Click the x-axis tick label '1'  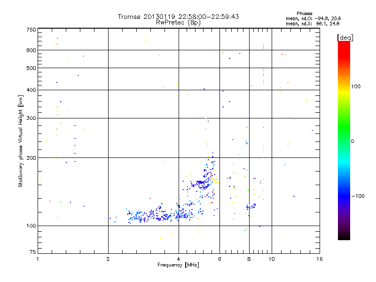tap(38, 259)
